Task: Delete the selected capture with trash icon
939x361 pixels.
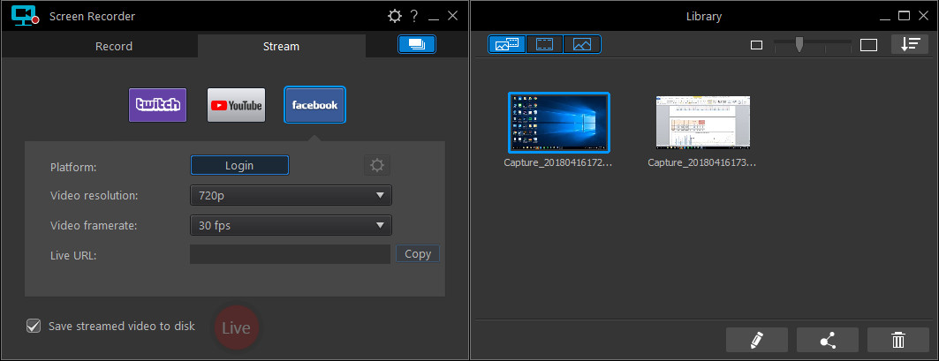Action: pyautogui.click(x=897, y=340)
